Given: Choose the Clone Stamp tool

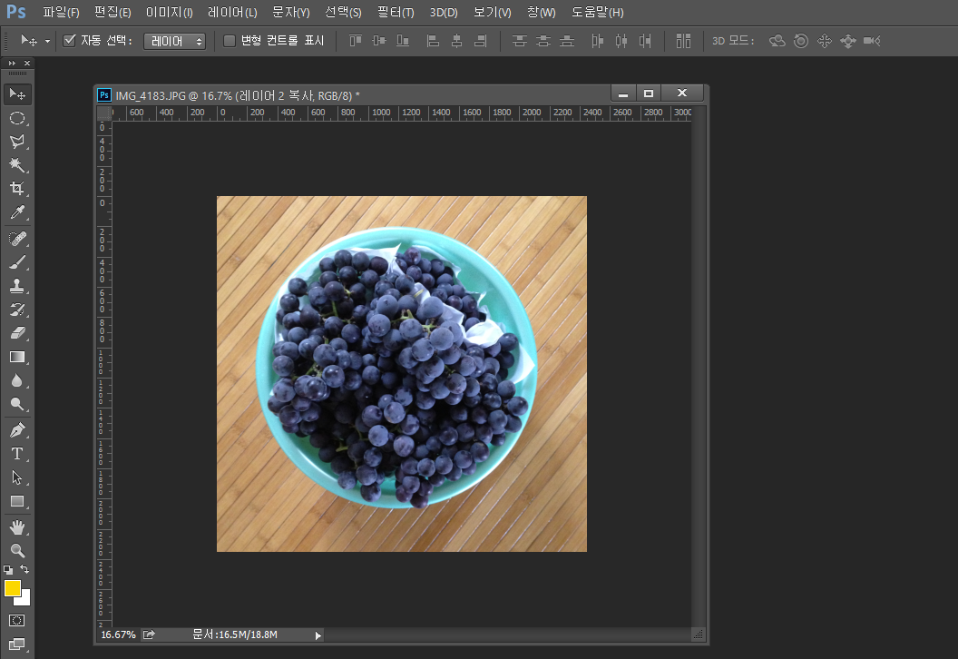Looking at the screenshot, I should (16, 286).
